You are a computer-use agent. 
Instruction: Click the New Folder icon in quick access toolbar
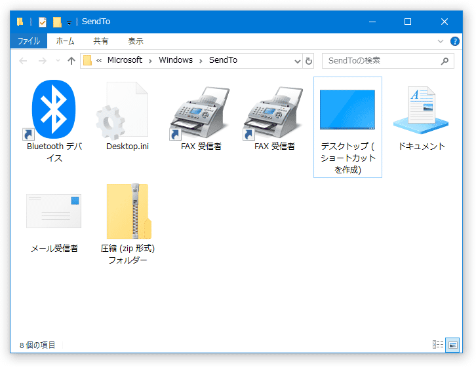(x=57, y=22)
